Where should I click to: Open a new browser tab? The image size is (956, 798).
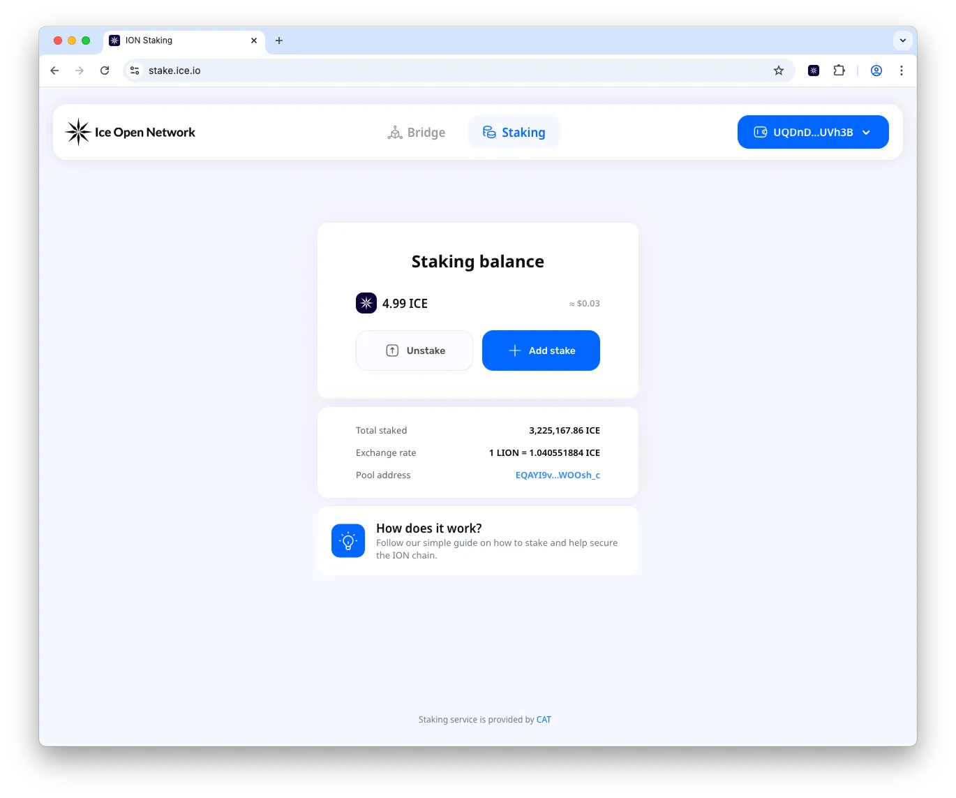pyautogui.click(x=279, y=40)
